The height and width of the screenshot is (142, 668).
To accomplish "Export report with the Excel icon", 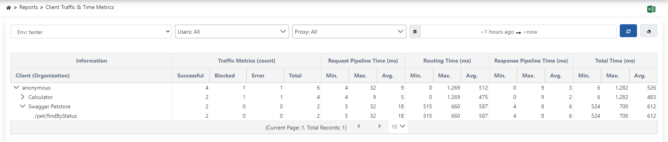I will click(x=651, y=9).
